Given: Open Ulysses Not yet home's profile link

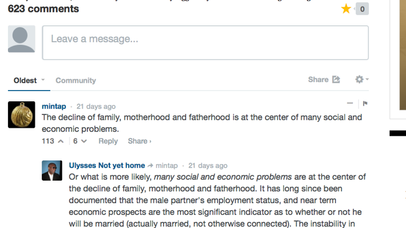Looking at the screenshot, I should tap(107, 166).
